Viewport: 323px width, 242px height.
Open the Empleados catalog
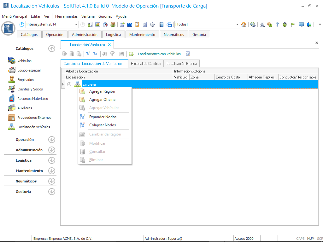[x=25, y=80]
